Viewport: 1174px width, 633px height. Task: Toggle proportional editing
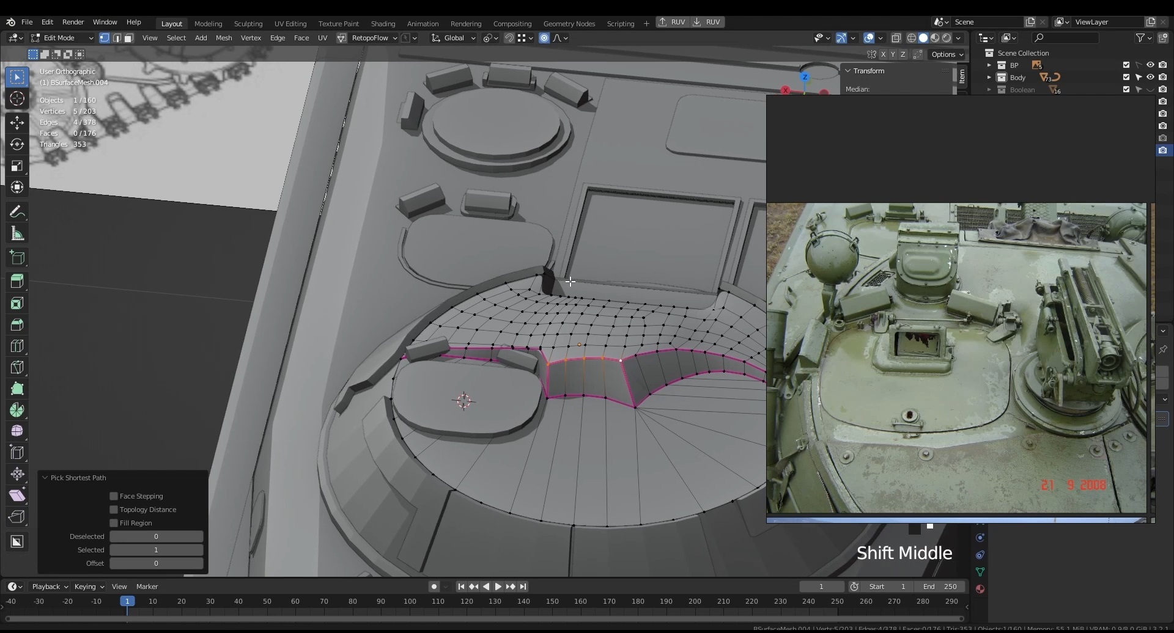tap(544, 38)
